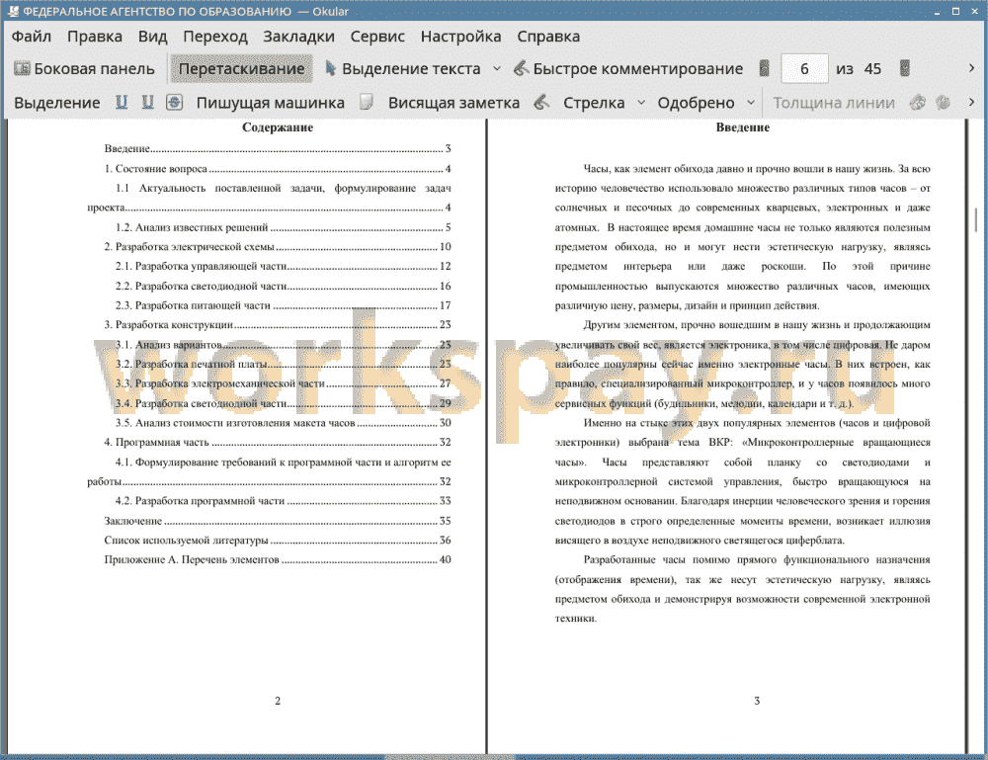Click contents entry 'Заключение'

point(278,521)
